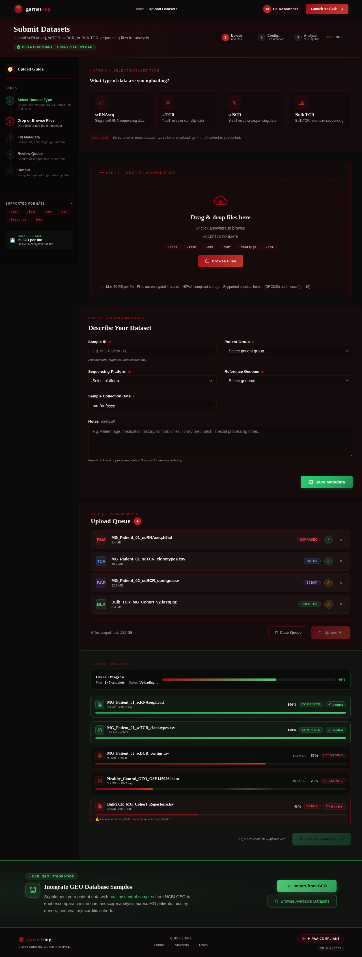The height and width of the screenshot is (957, 362).
Task: Click the warning icon on Bulk_TCR fastq.gz queue row
Action: (x=329, y=604)
